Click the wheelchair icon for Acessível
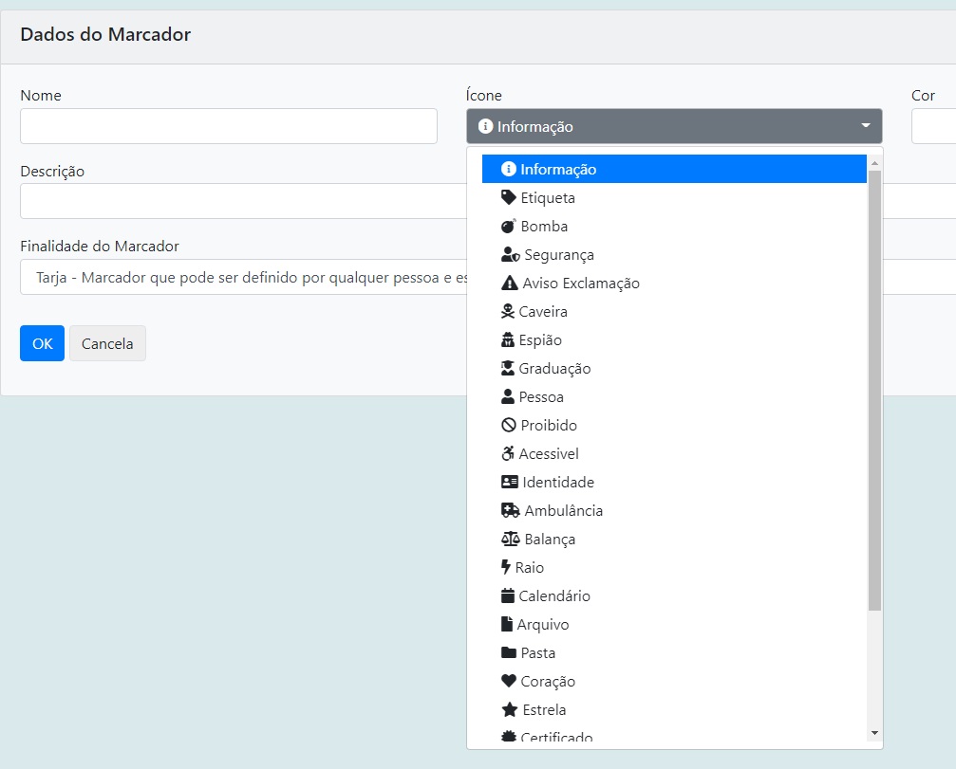Screen dimensions: 956x769 508,454
